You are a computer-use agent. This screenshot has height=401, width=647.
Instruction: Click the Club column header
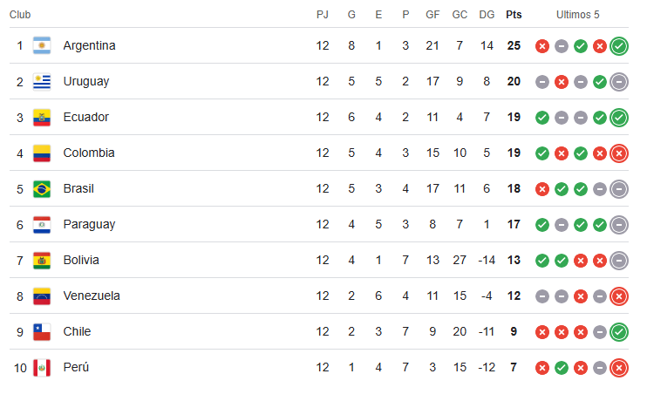pos(20,15)
